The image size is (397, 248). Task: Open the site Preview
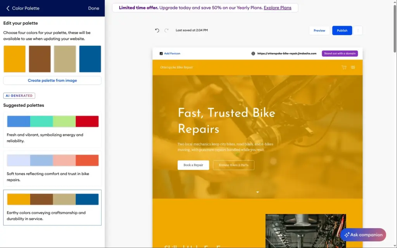[319, 30]
